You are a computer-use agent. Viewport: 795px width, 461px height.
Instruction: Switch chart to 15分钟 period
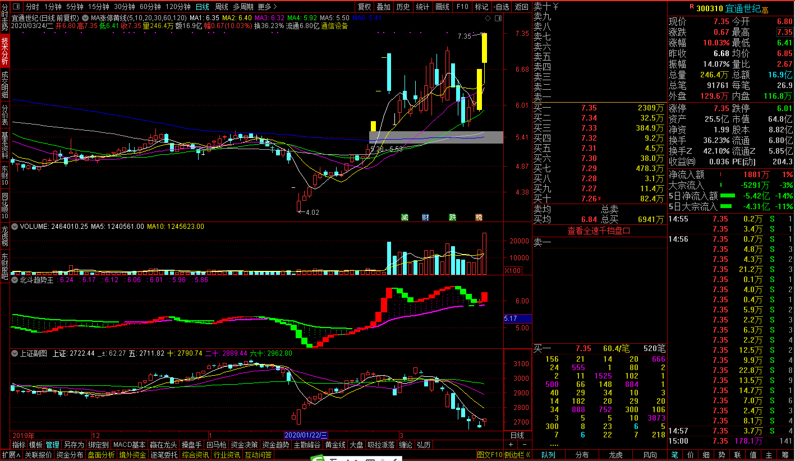pos(99,7)
